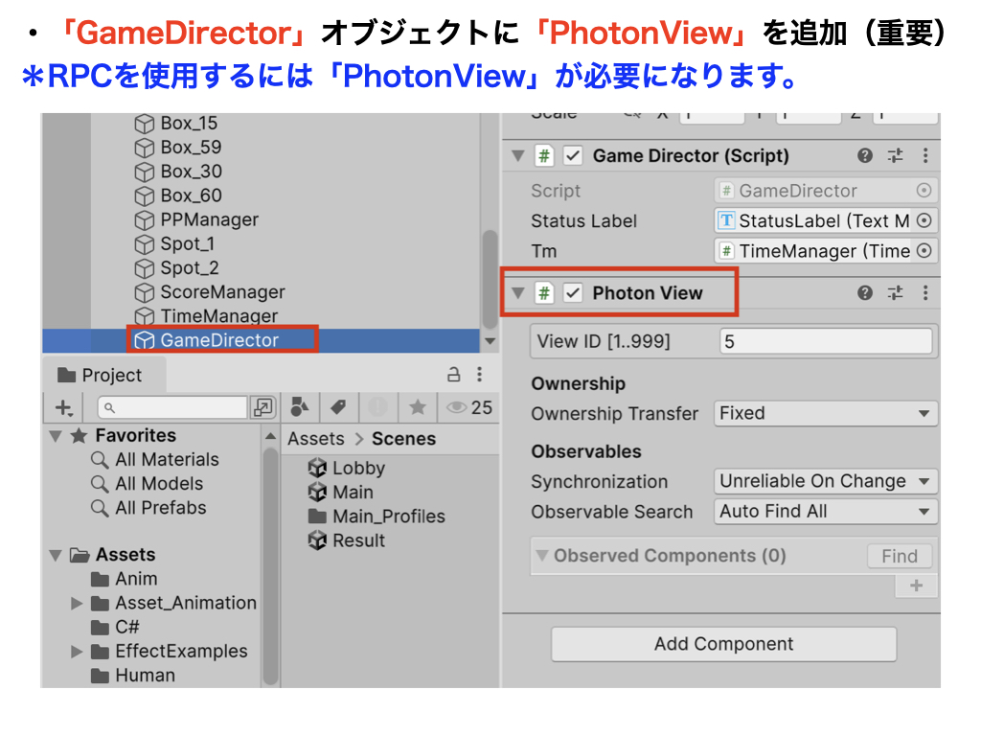Open the Synchronization dropdown
This screenshot has height=736, width=981.
tap(825, 481)
